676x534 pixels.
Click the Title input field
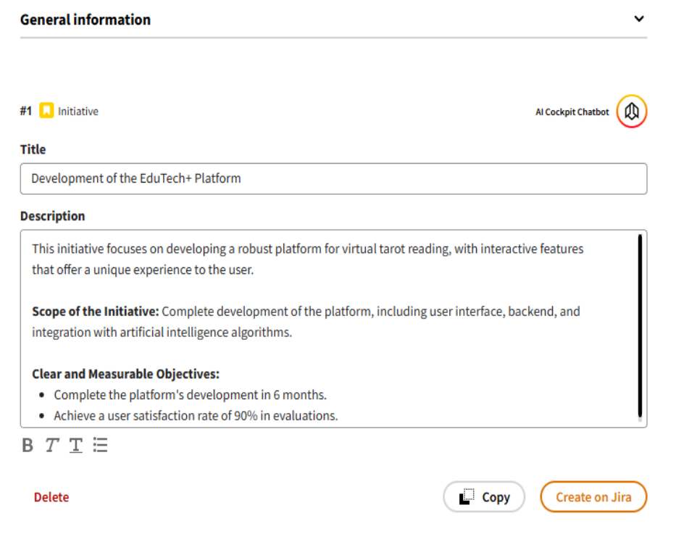click(333, 178)
